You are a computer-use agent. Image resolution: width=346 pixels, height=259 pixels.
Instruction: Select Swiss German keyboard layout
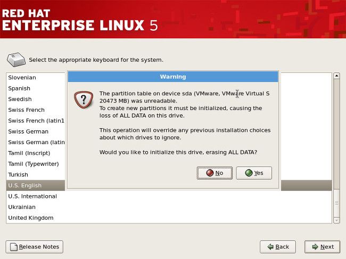coord(36,131)
